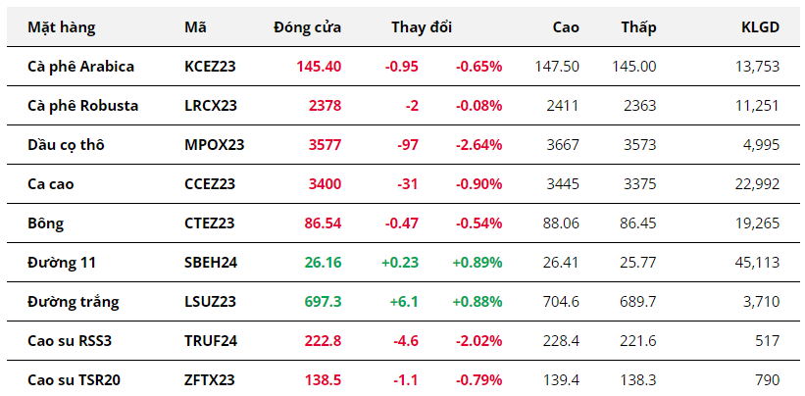Click the 697.3 closing price
This screenshot has height=396, width=805.
[x=323, y=302]
